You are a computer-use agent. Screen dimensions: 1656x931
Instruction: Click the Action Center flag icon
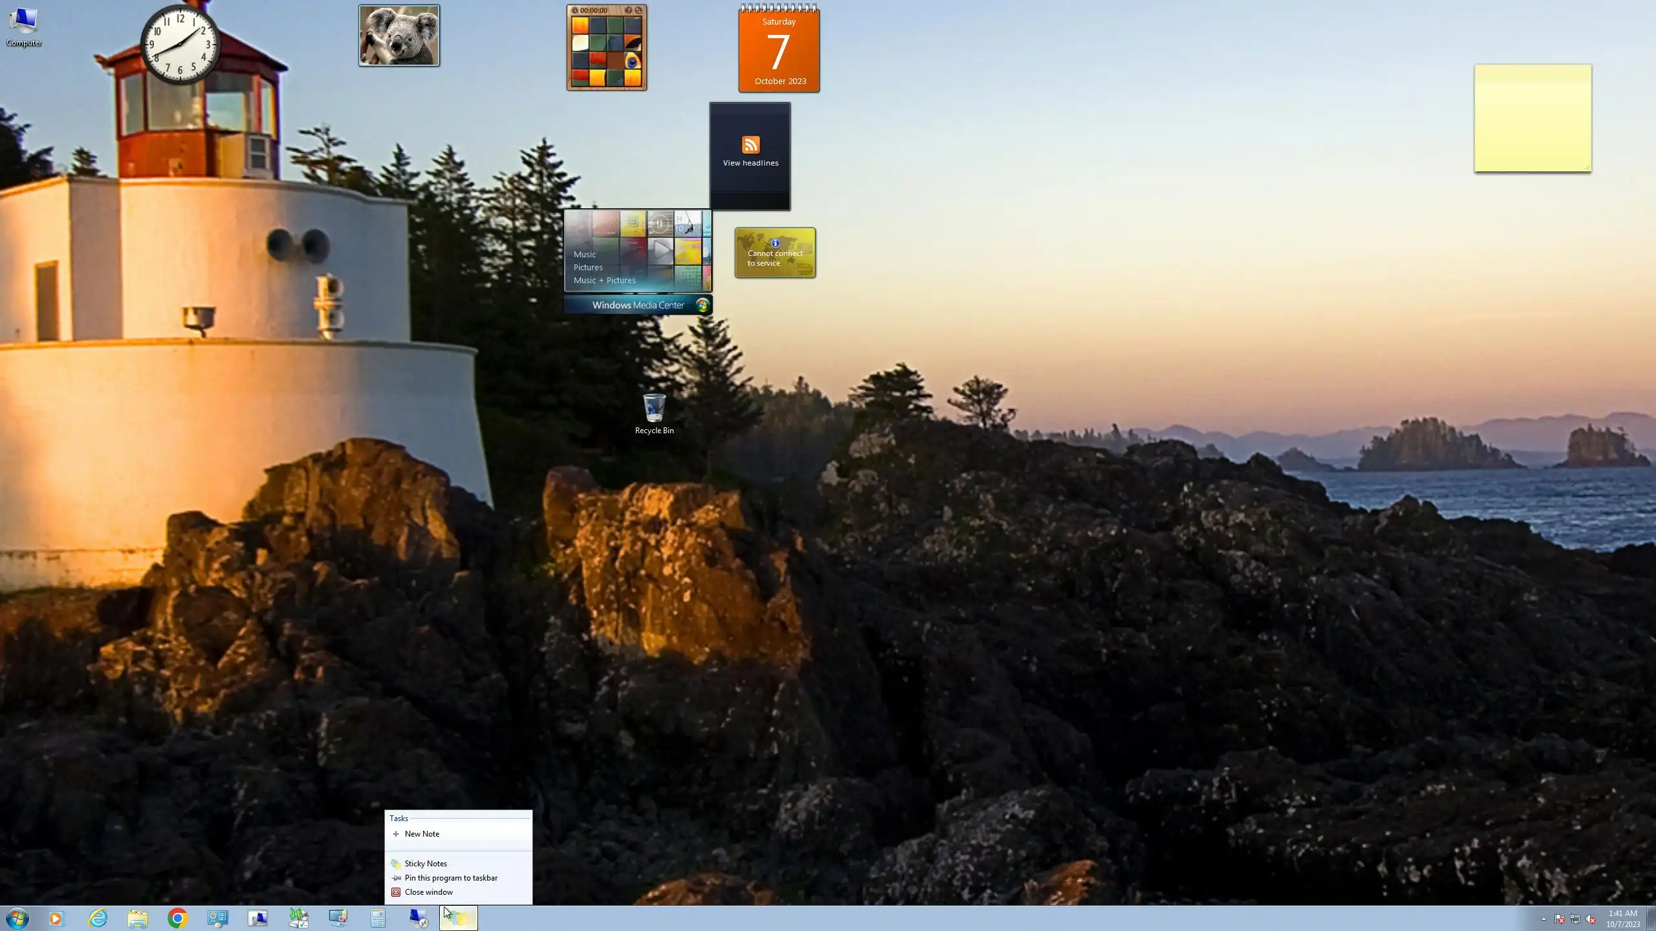(1559, 919)
